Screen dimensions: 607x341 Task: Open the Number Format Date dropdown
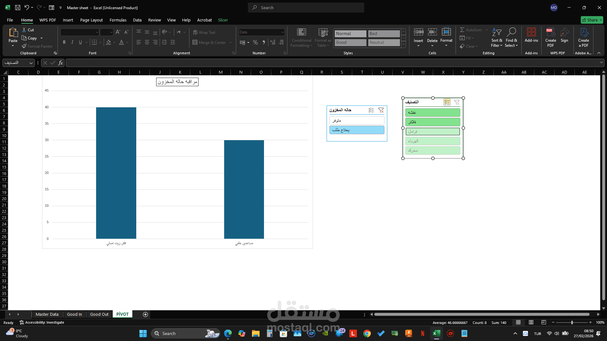282,32
